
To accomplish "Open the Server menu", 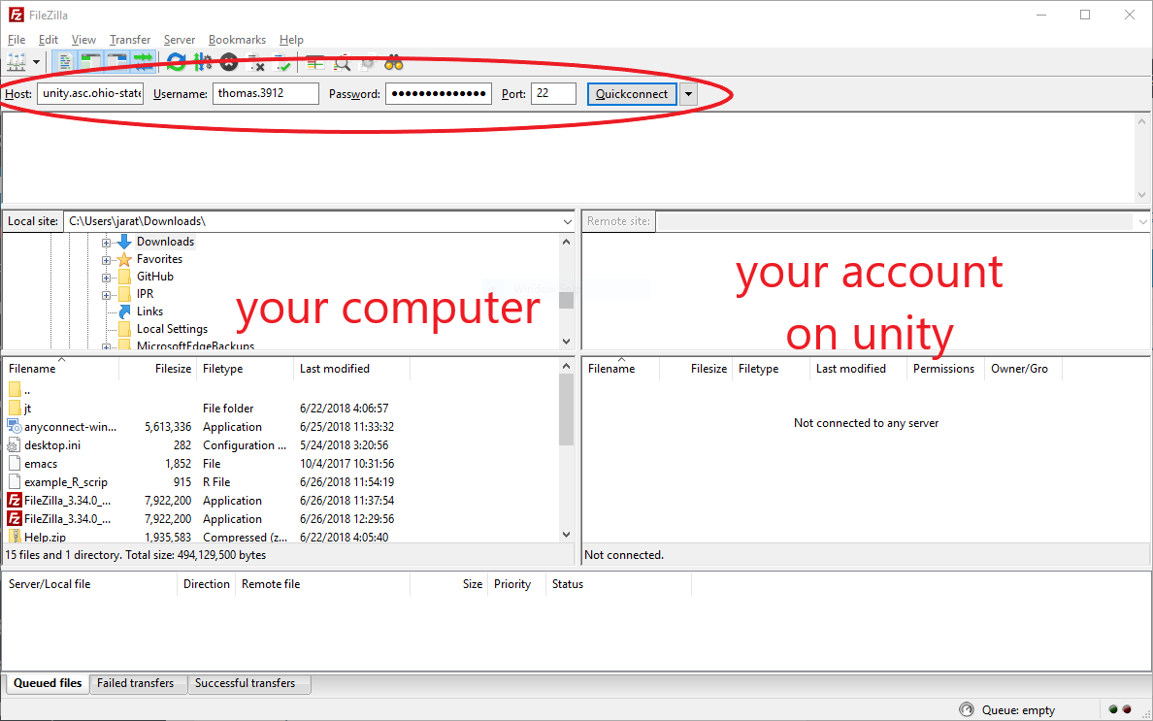I will 180,40.
